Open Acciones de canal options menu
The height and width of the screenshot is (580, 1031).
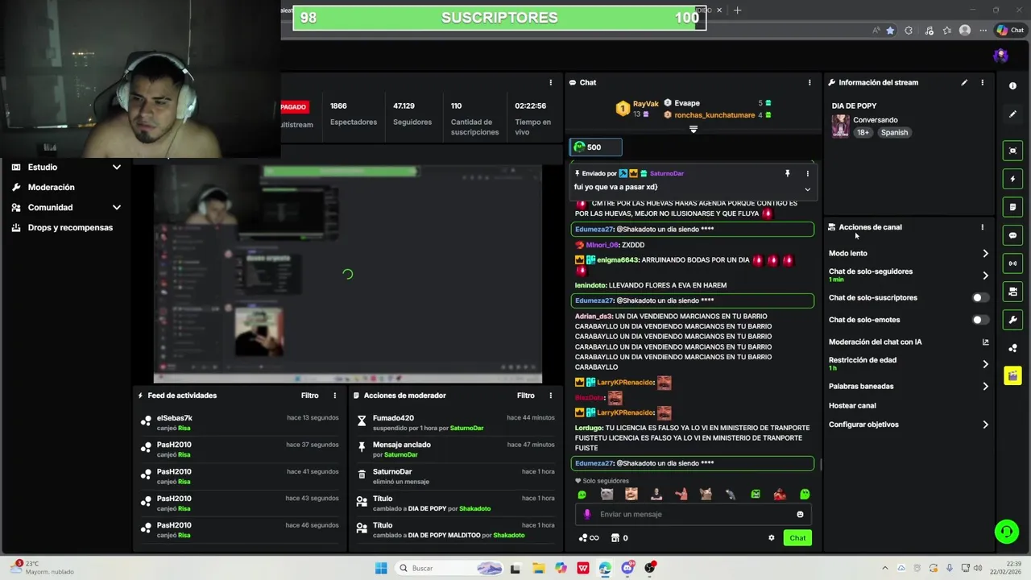[982, 227]
